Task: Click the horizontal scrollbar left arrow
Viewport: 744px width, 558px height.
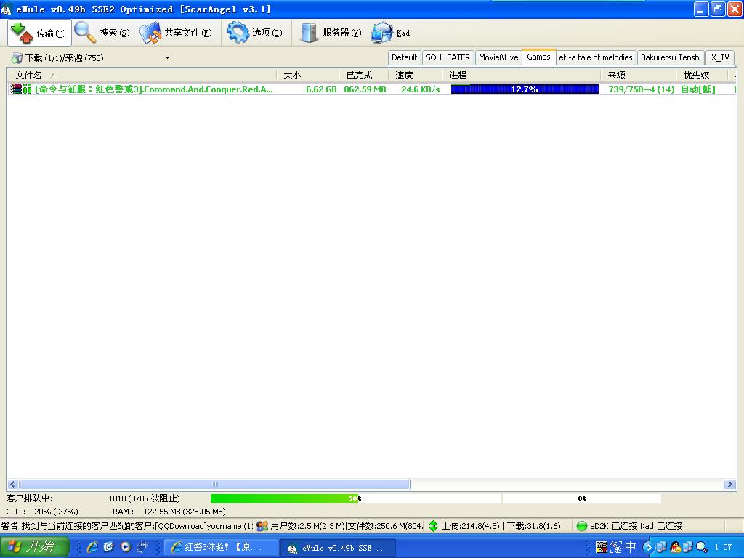Action: pos(13,485)
